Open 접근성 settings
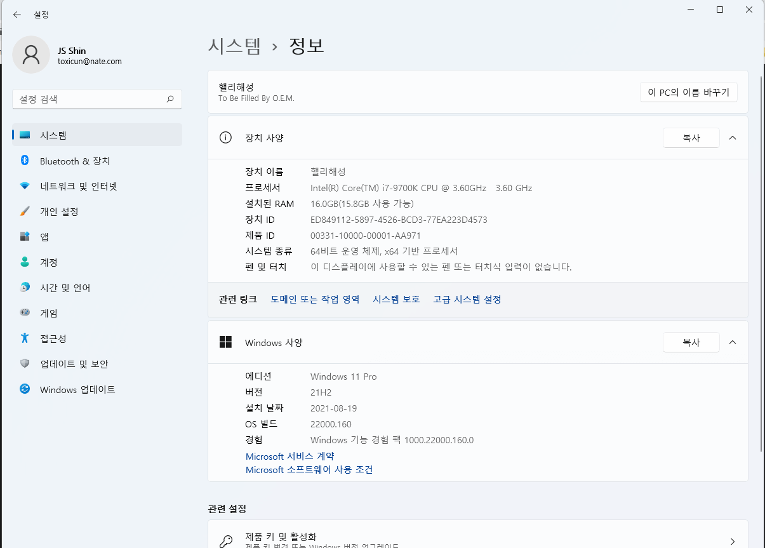The image size is (765, 548). coord(97,338)
